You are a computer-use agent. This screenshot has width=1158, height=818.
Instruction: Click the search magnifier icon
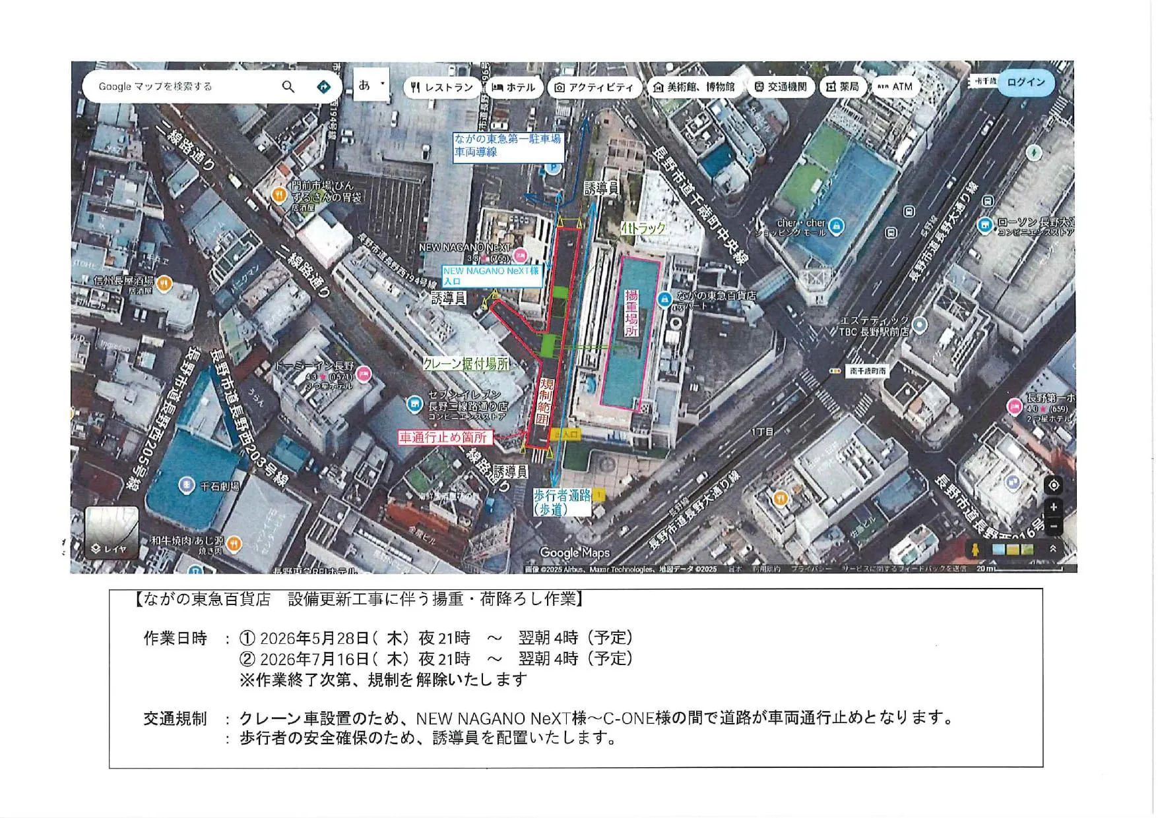click(x=288, y=87)
